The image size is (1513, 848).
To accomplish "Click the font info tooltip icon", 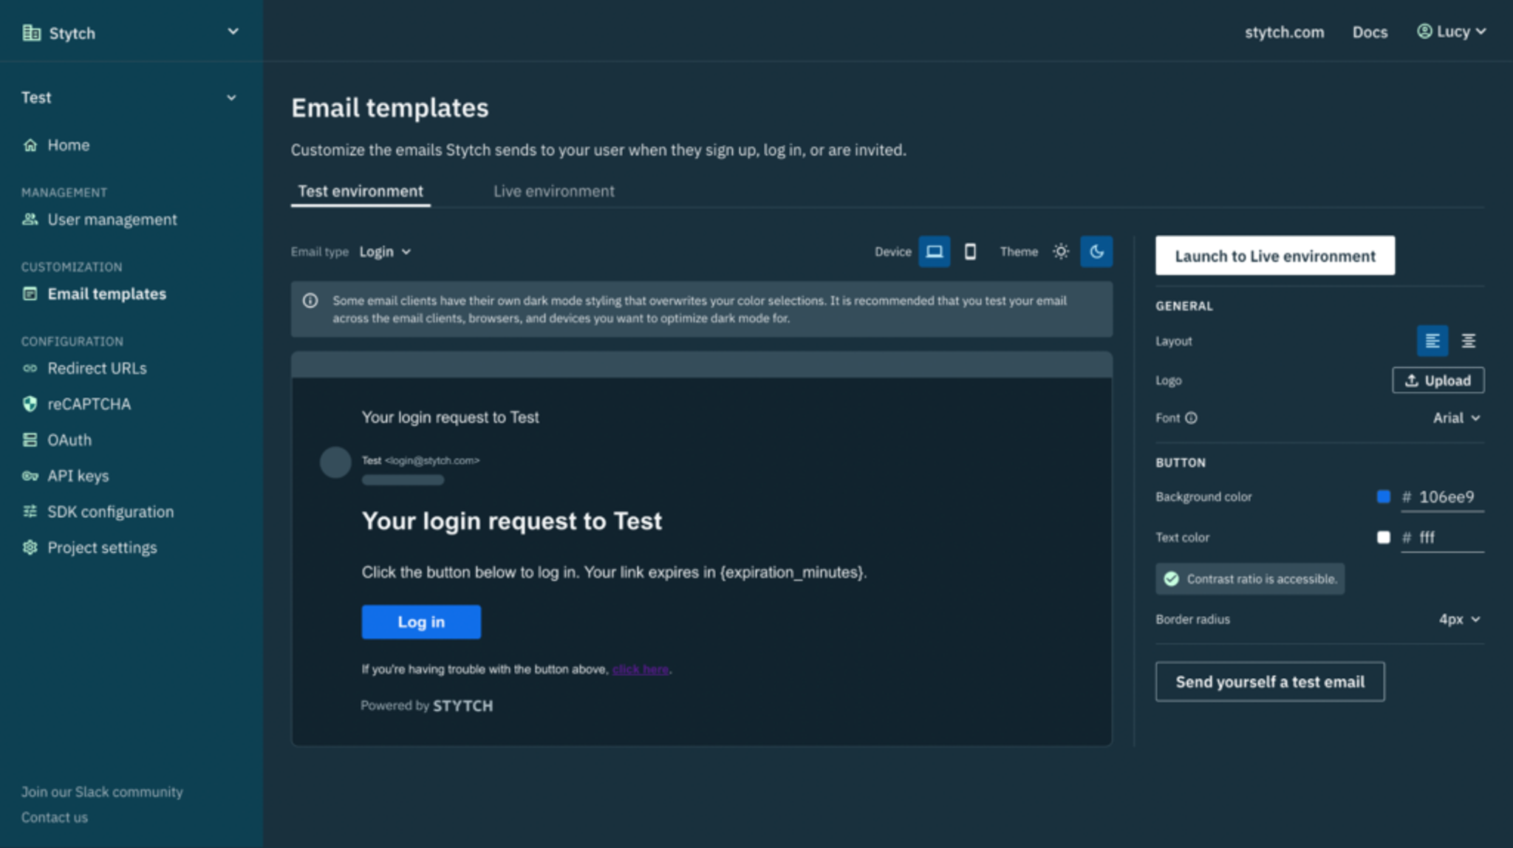I will coord(1192,418).
